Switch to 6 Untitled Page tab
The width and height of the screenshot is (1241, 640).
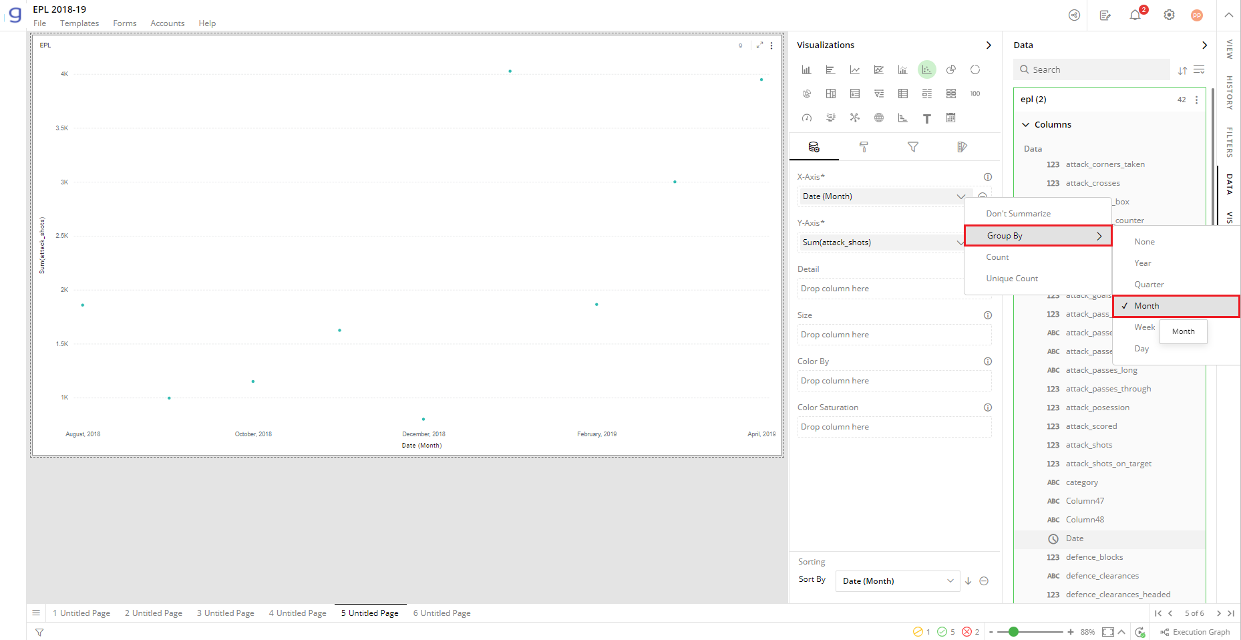click(x=441, y=613)
